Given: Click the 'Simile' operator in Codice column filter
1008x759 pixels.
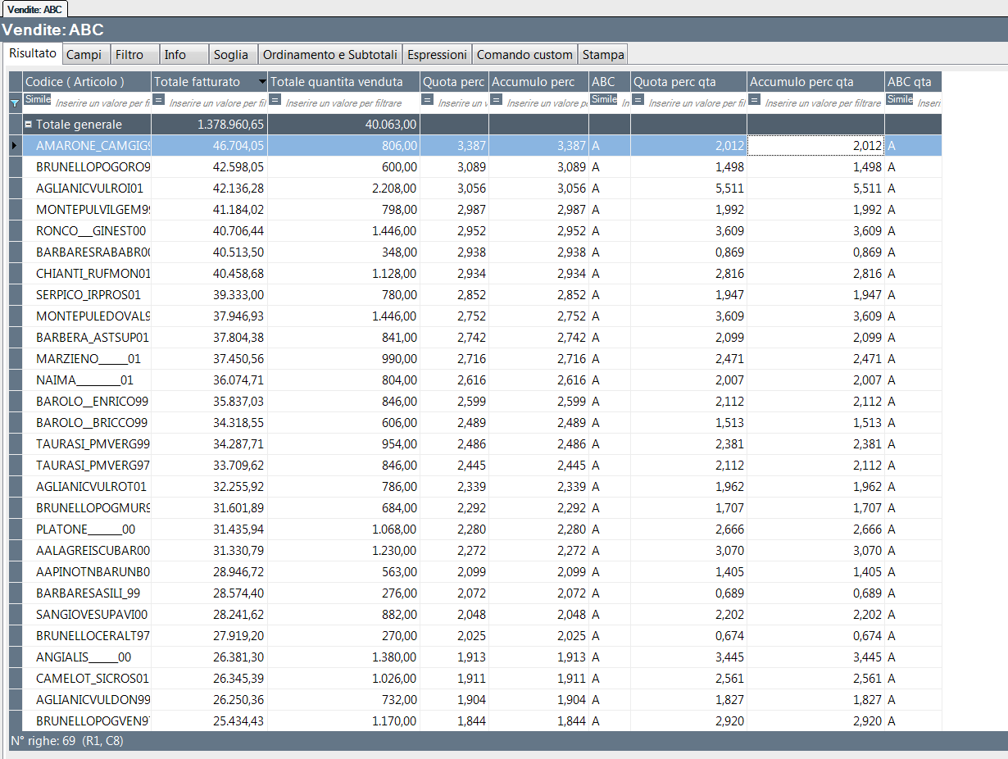Looking at the screenshot, I should pos(37,99).
